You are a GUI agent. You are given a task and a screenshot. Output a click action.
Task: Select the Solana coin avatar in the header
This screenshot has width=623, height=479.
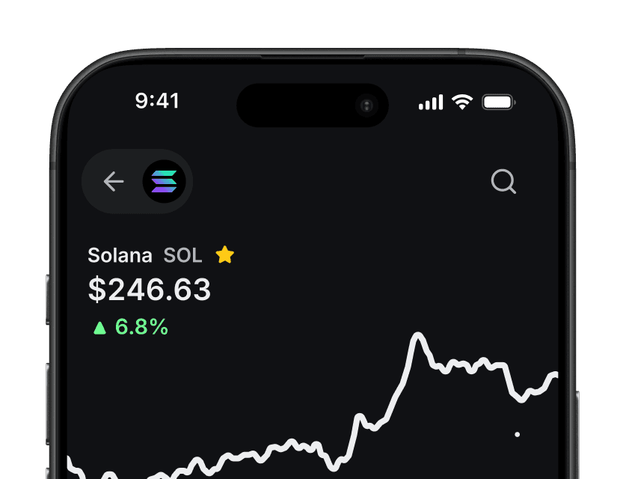pos(163,181)
